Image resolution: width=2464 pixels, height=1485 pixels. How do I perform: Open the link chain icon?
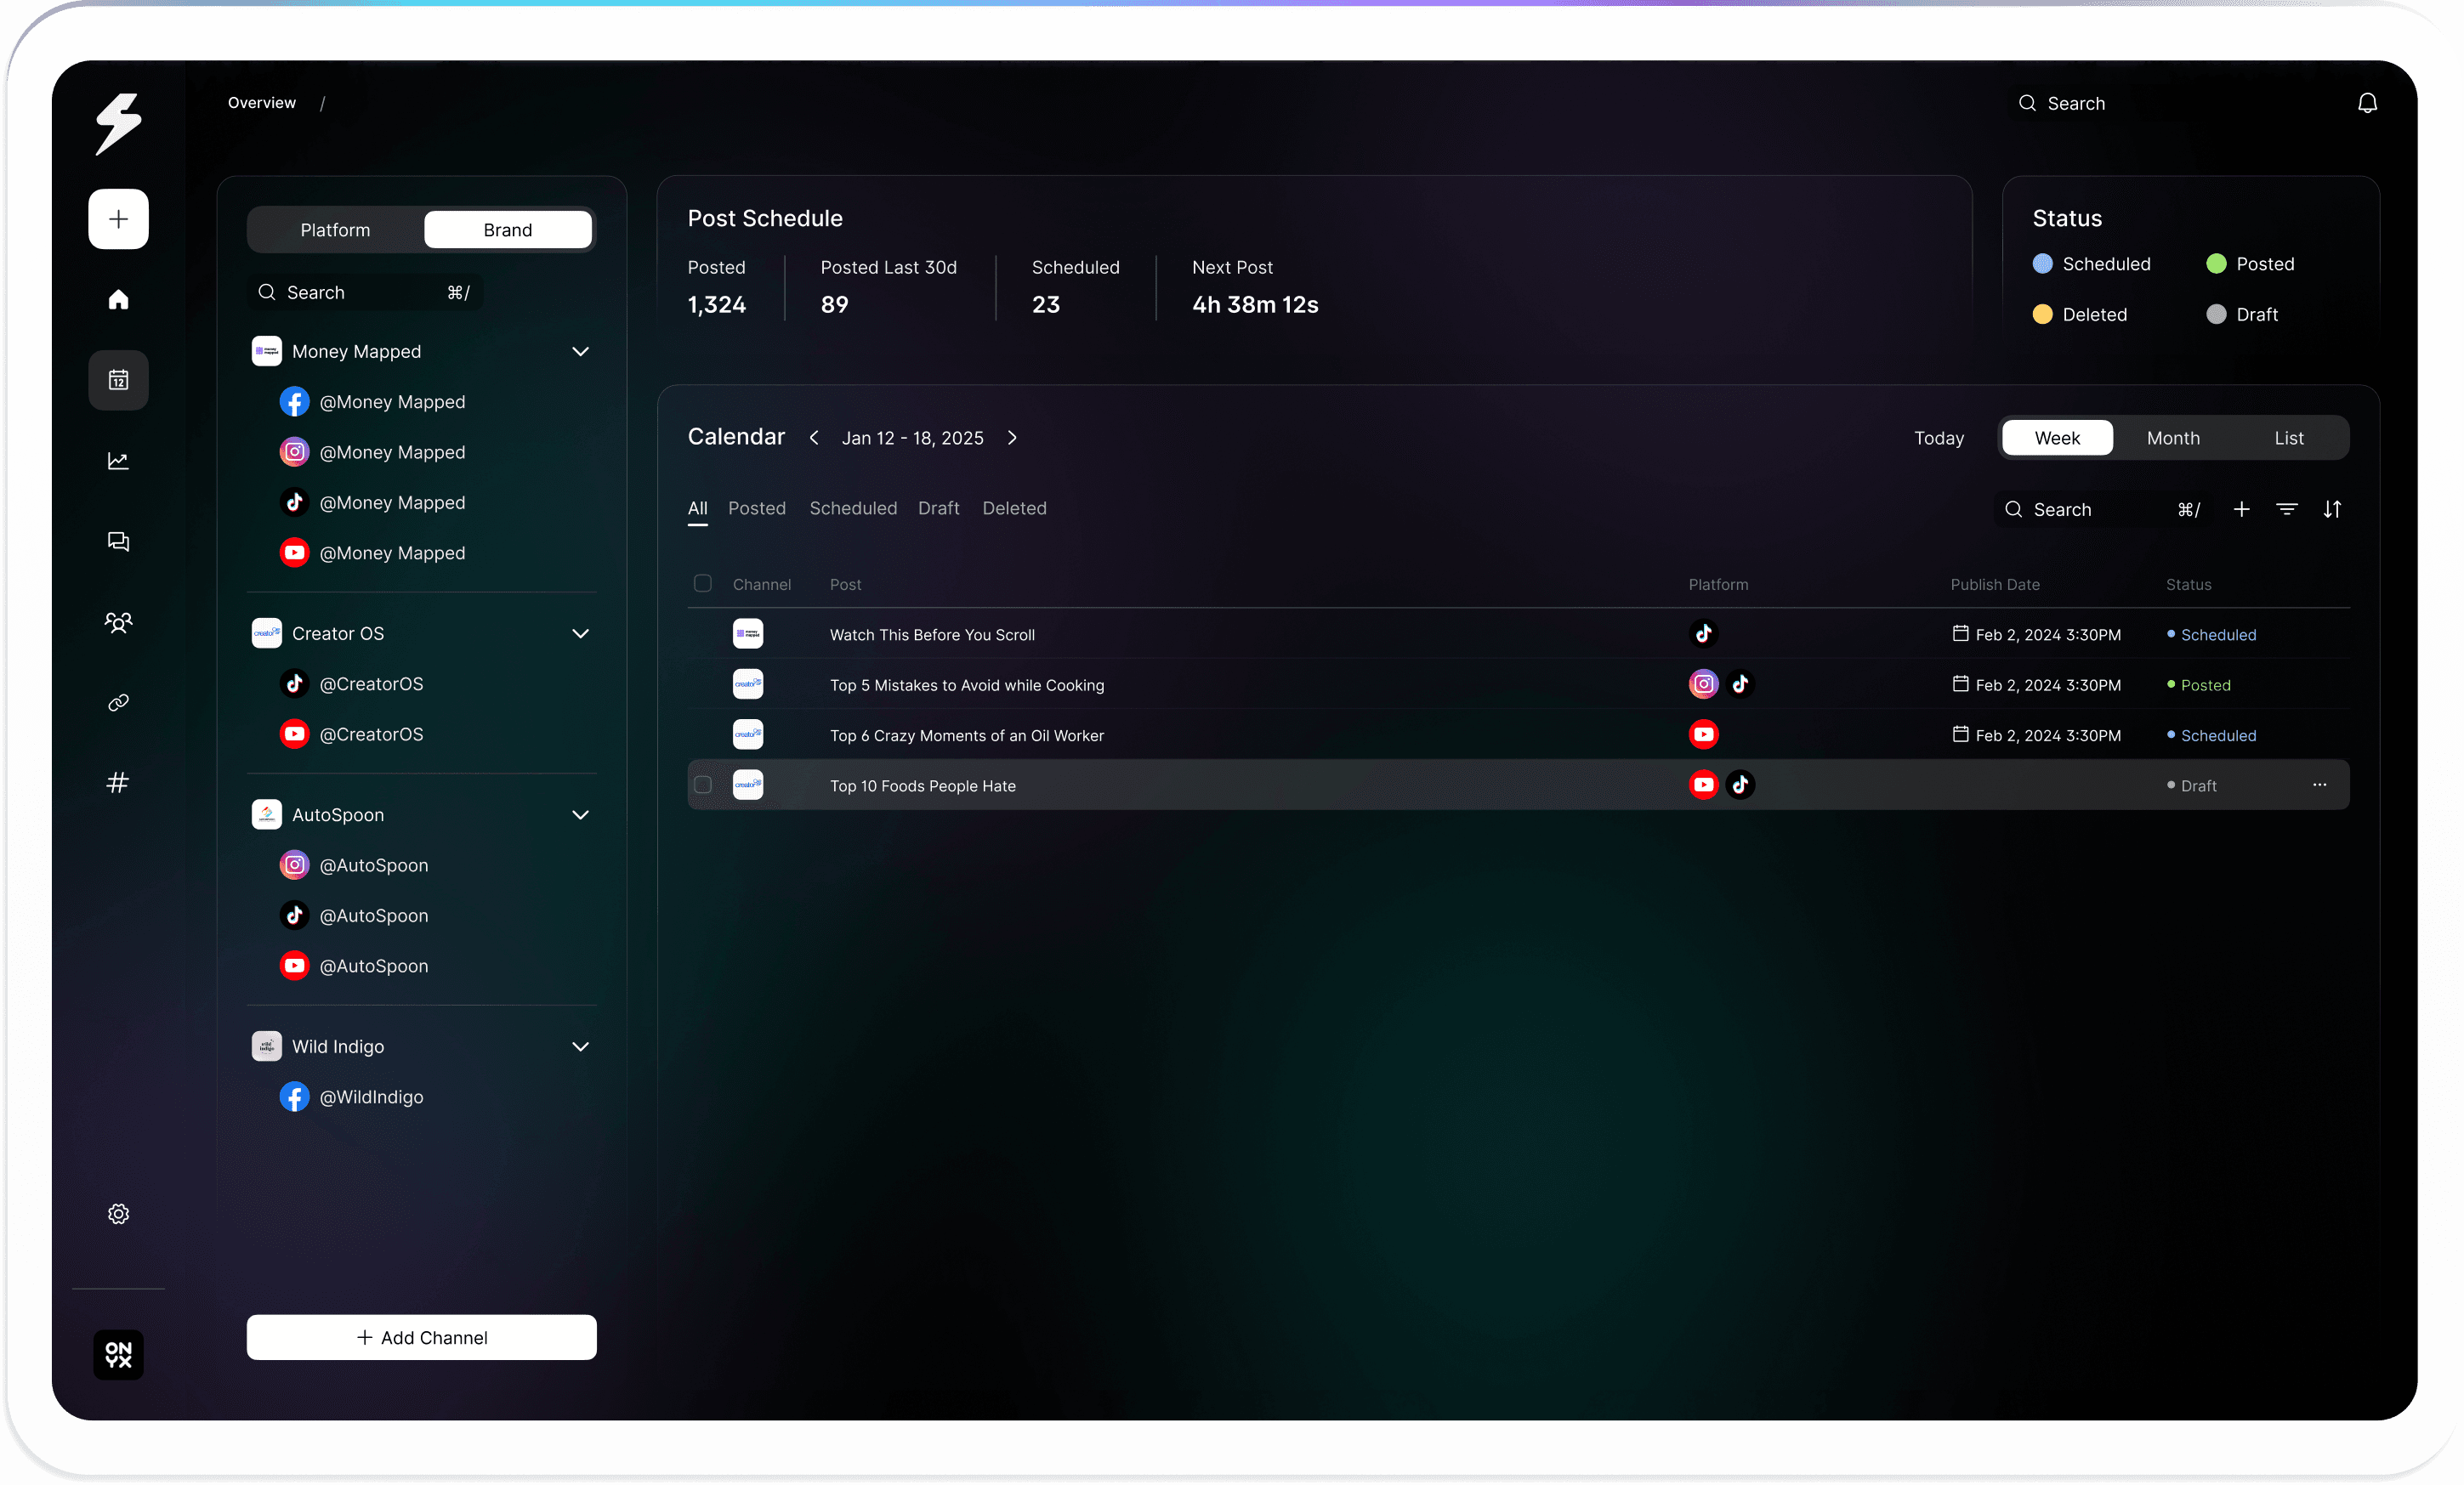click(118, 702)
